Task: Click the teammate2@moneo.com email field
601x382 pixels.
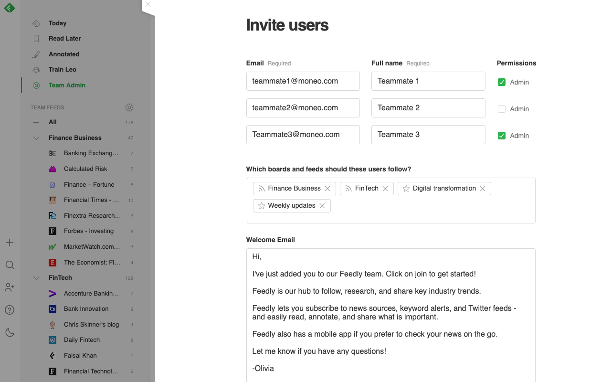Action: 303,108
